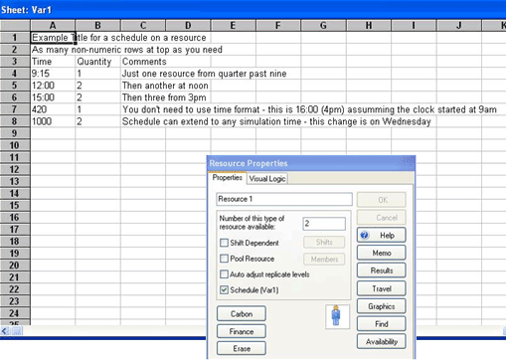Click 'Then three from 3pm' comment

[164, 97]
